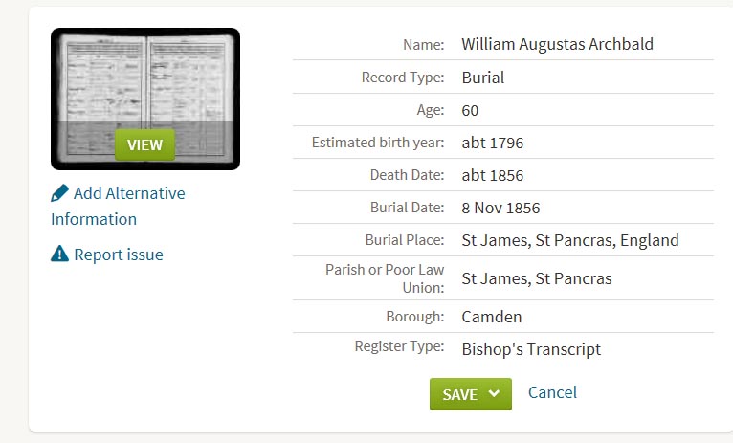
Task: Open the burial register thumbnail image
Action: pyautogui.click(x=145, y=99)
